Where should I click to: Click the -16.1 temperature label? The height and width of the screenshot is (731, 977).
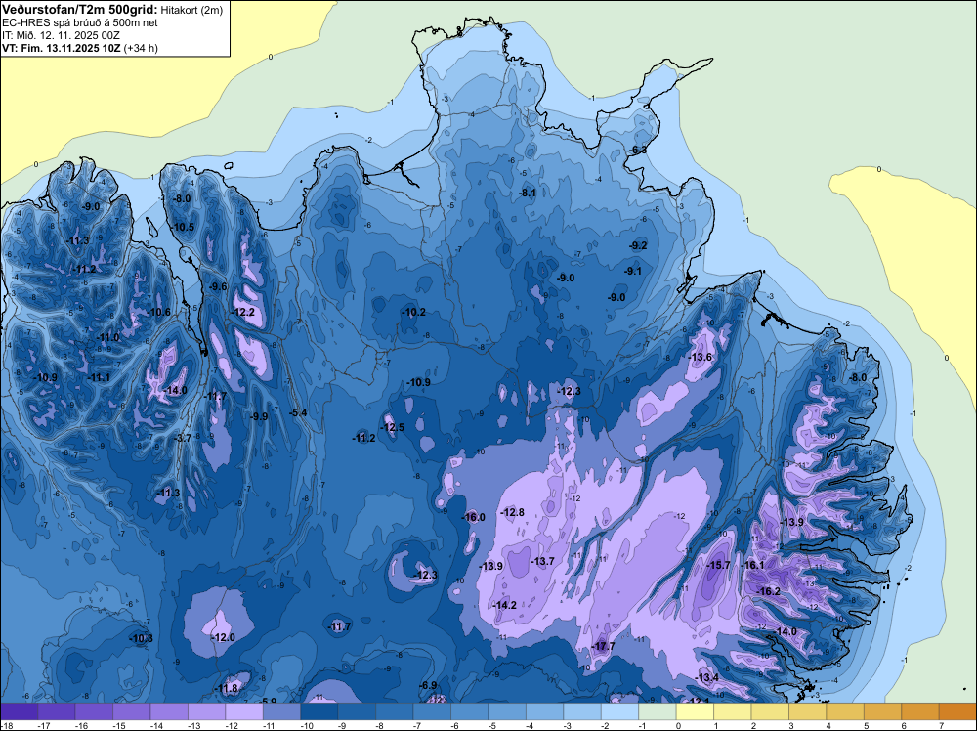click(752, 565)
